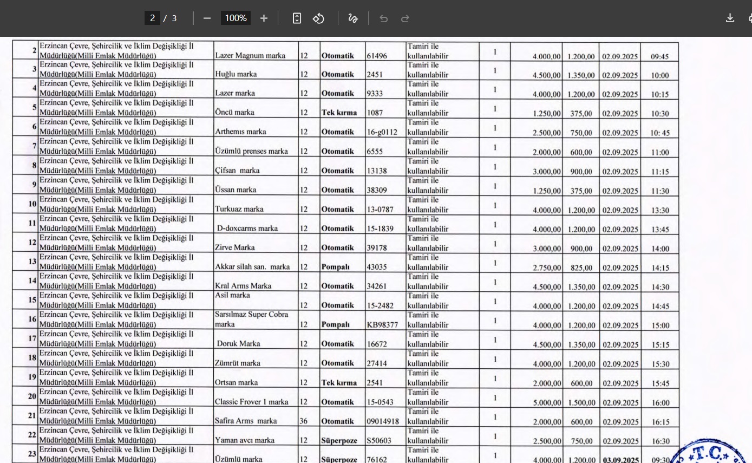
Task: Select the 'Lazer Magnum marka' cell
Action: (250, 55)
